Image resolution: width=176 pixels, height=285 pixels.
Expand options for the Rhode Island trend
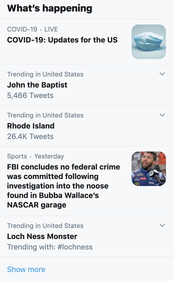[x=162, y=115]
